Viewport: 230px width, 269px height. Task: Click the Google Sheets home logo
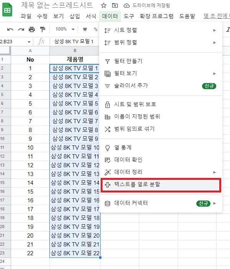(7, 10)
